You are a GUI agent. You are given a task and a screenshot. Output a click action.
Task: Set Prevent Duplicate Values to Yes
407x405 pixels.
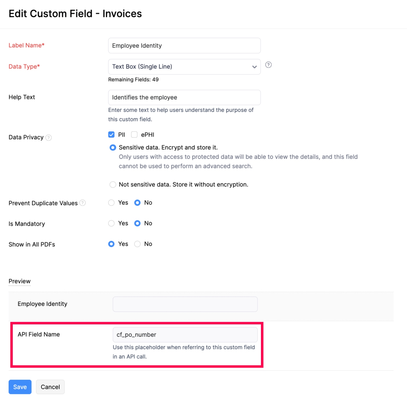[x=111, y=203]
